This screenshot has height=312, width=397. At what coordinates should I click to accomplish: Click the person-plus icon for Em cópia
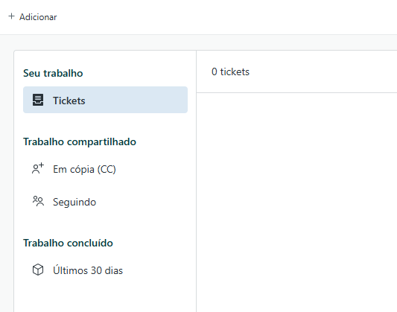38,168
